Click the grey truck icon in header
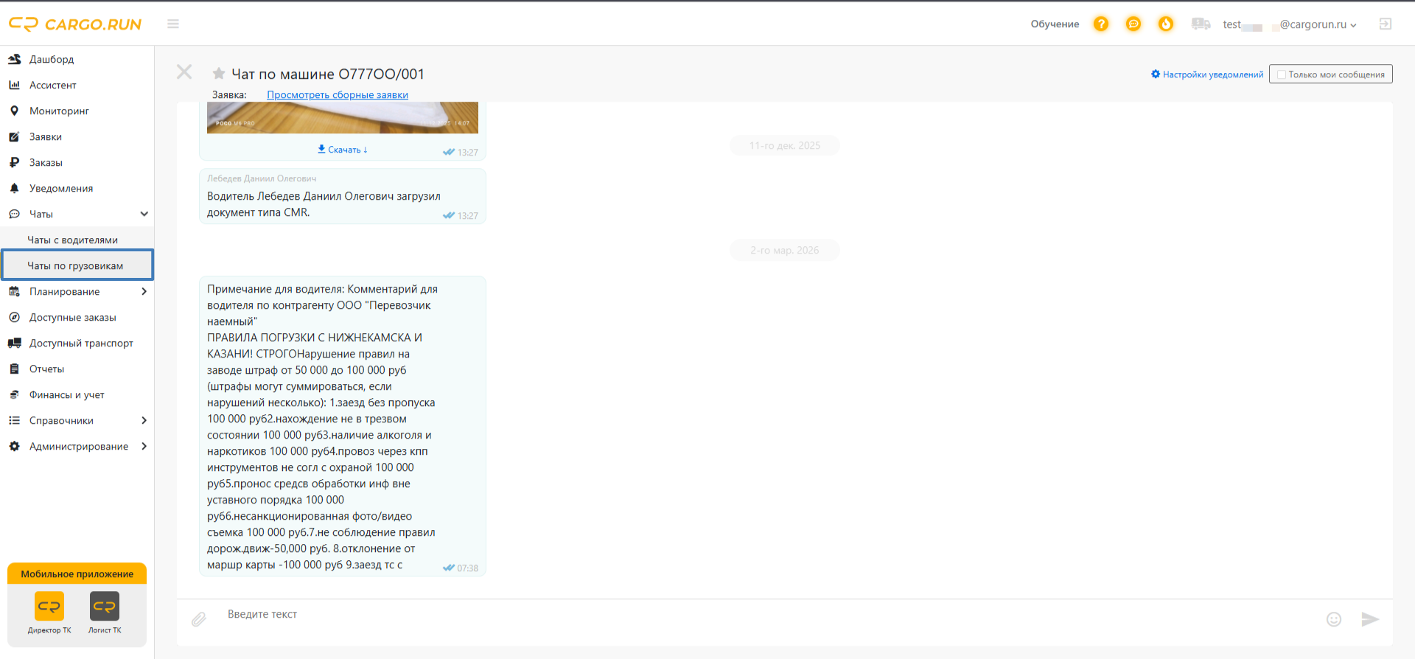 tap(1201, 24)
